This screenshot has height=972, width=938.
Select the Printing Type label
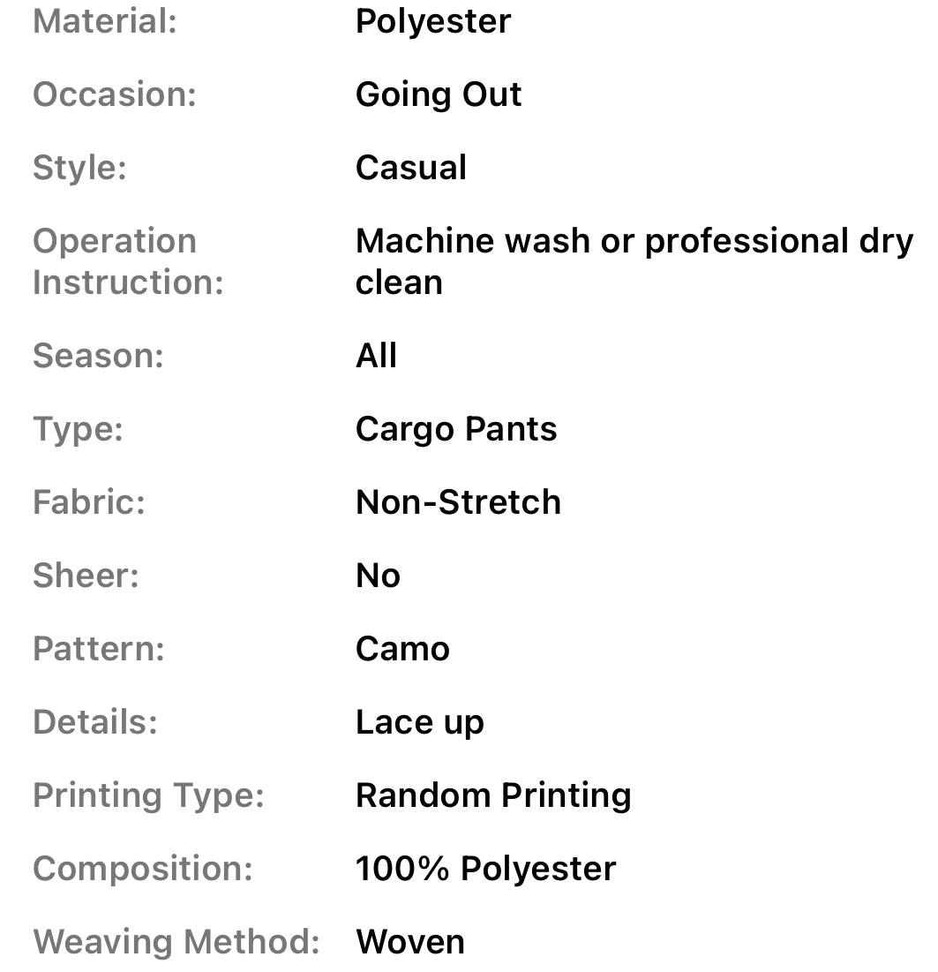(148, 795)
